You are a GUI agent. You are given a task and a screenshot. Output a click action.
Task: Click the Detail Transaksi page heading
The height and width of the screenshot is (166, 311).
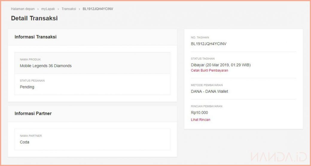click(34, 18)
